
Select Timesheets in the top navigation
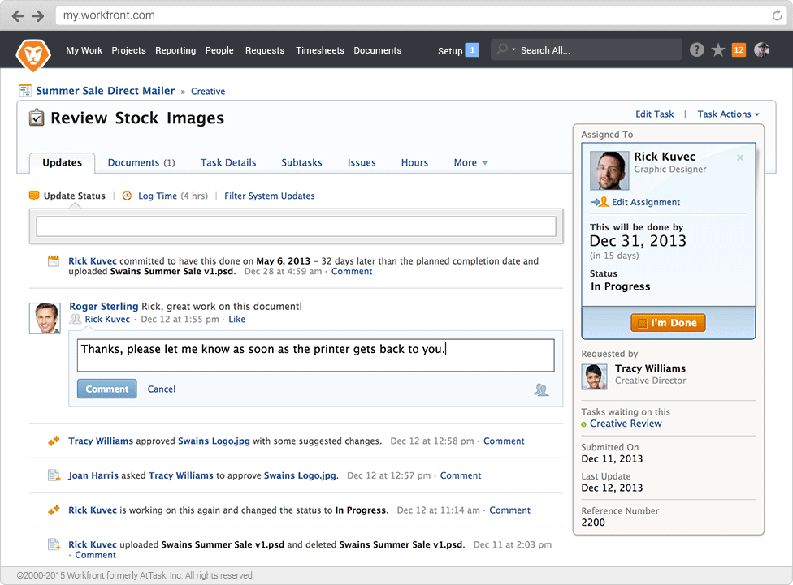pyautogui.click(x=320, y=50)
